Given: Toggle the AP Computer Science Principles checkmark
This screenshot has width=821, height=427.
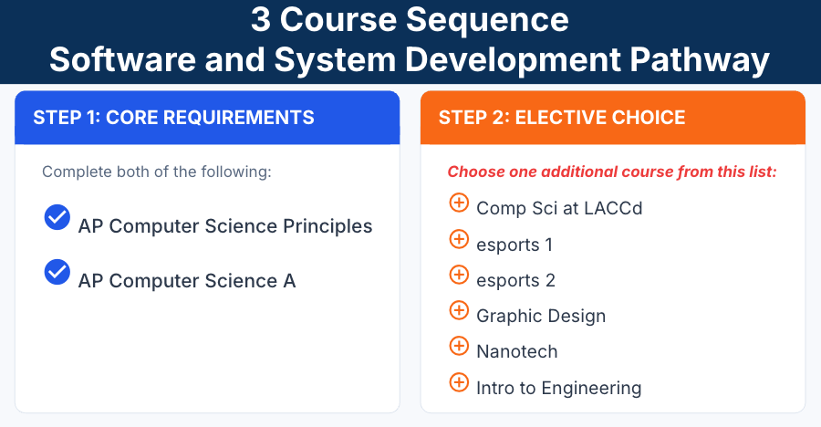Looking at the screenshot, I should 57,217.
